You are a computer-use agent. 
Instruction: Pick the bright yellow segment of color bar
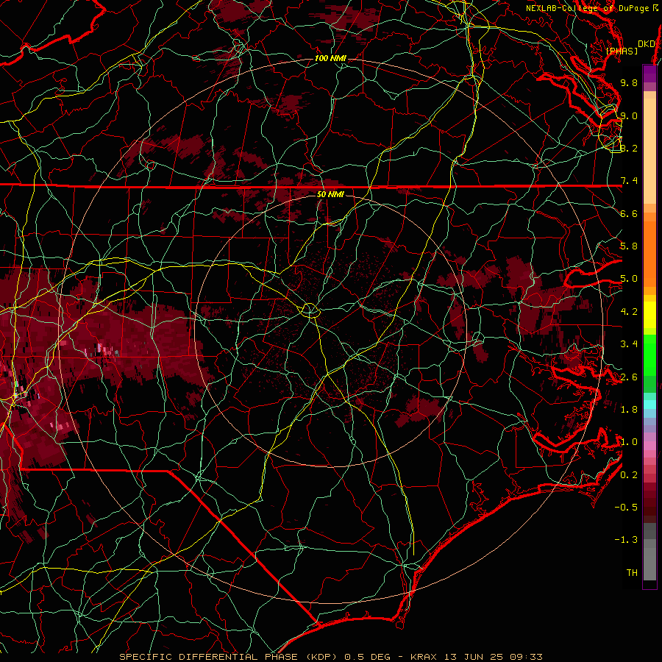click(649, 315)
